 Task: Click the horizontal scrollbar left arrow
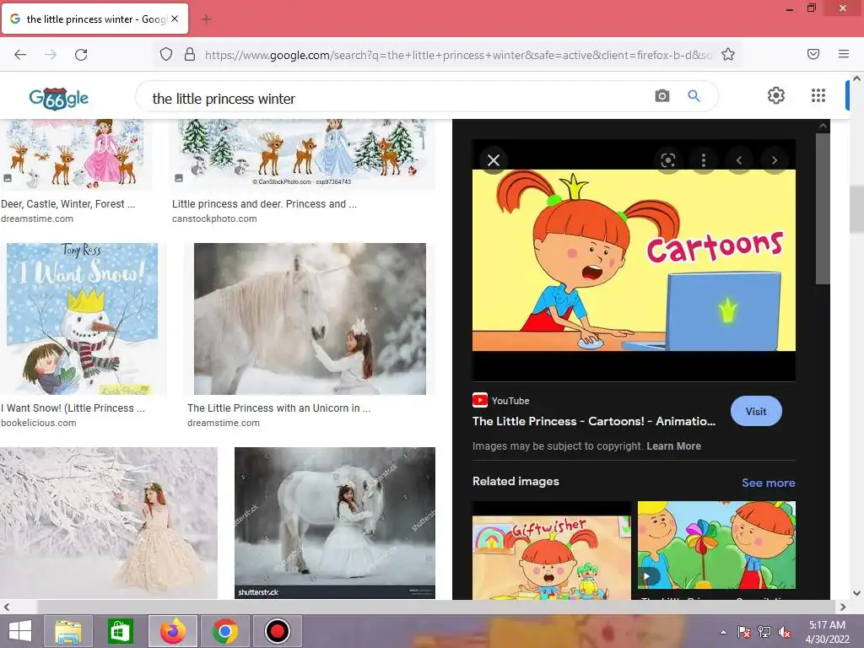pyautogui.click(x=7, y=607)
